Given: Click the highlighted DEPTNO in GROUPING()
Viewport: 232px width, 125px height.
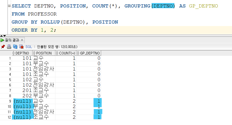Looking at the screenshot, I should [163, 6].
